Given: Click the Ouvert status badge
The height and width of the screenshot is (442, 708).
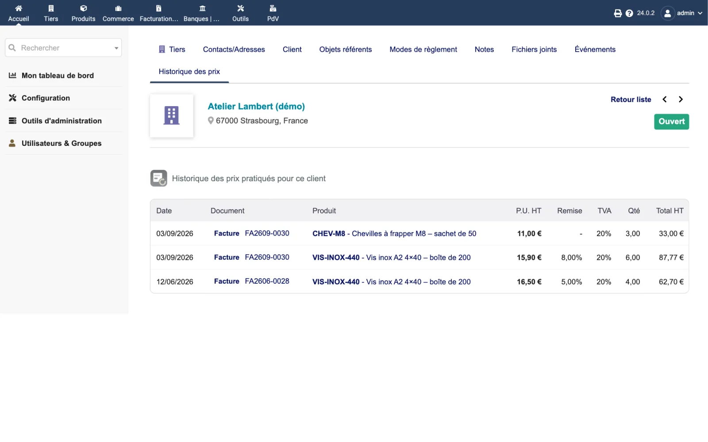Looking at the screenshot, I should tap(671, 122).
